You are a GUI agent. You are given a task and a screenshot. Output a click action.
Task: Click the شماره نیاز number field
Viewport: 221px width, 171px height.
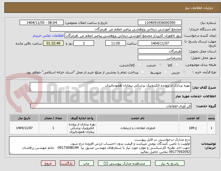[160, 23]
